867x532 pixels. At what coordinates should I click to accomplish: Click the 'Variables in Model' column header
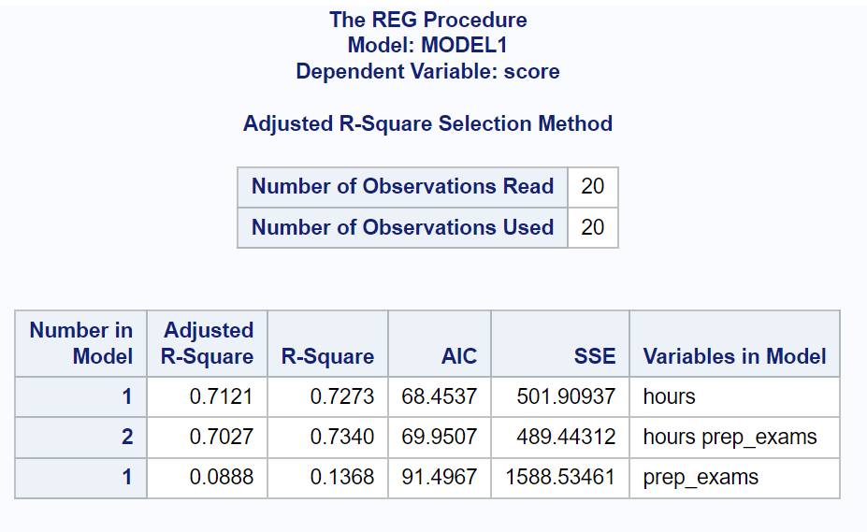tap(734, 343)
